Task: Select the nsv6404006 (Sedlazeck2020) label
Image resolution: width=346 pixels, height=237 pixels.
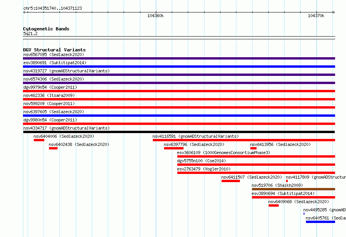Action: pos(64,136)
